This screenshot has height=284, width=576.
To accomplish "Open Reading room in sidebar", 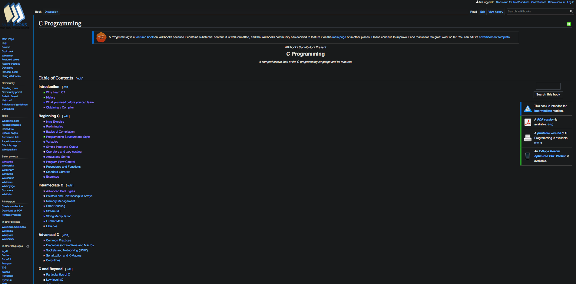I will tap(10, 89).
